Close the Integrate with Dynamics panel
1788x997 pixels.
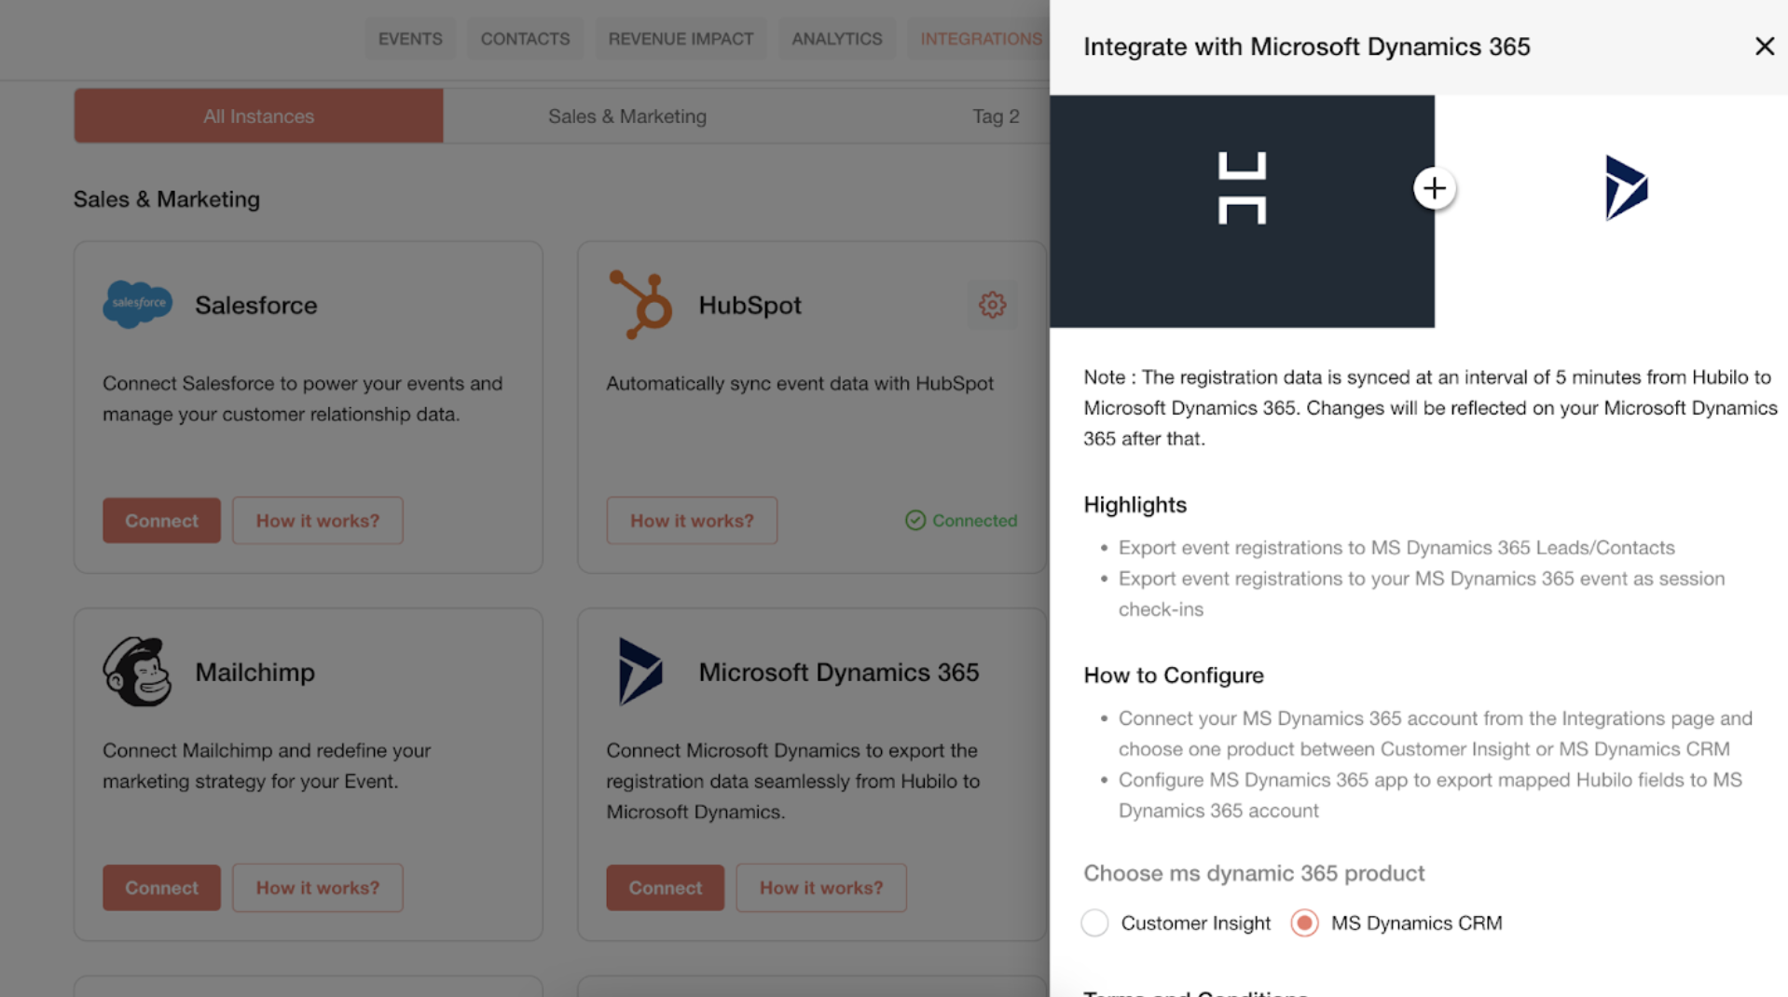pyautogui.click(x=1764, y=47)
